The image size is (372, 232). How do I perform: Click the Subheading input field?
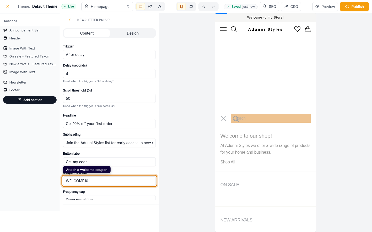[109, 143]
